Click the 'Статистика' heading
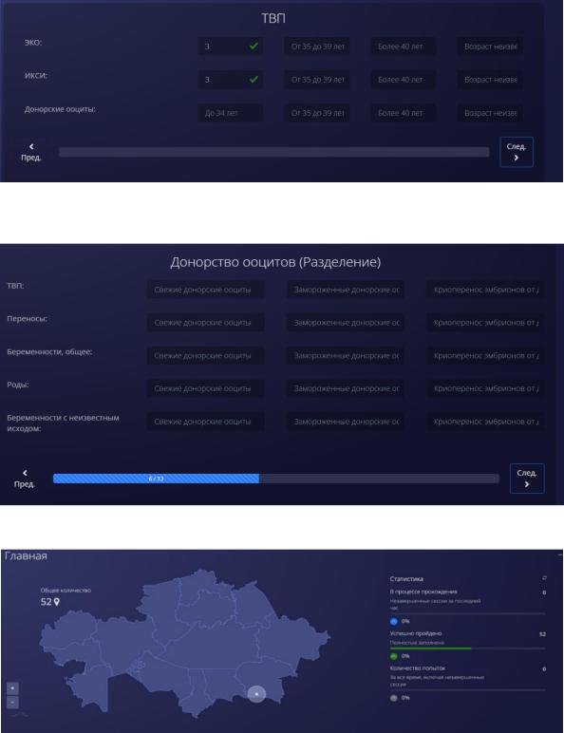The width and height of the screenshot is (564, 733). click(x=406, y=579)
